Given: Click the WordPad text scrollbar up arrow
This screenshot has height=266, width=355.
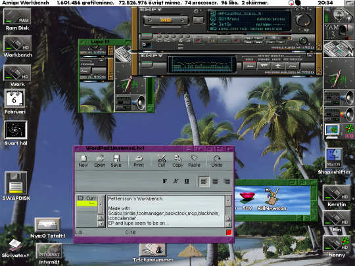Looking at the screenshot, I should tap(228, 219).
